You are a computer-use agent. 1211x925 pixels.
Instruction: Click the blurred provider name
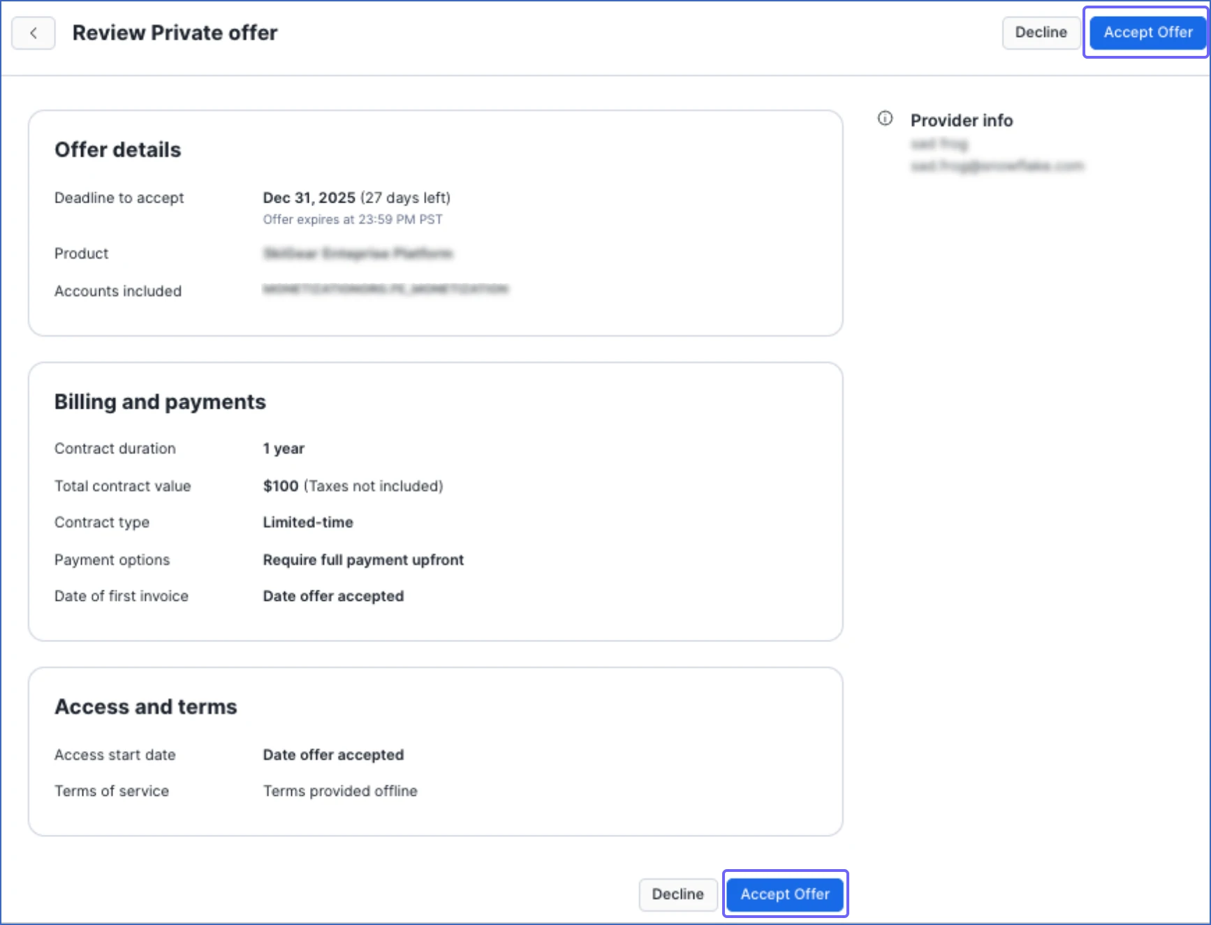pos(939,144)
